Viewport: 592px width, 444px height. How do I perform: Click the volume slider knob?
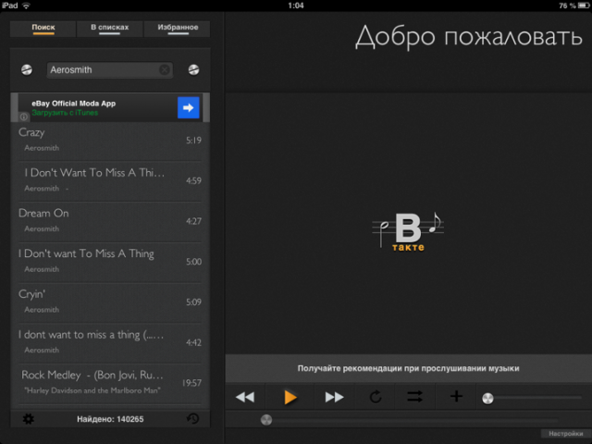487,398
